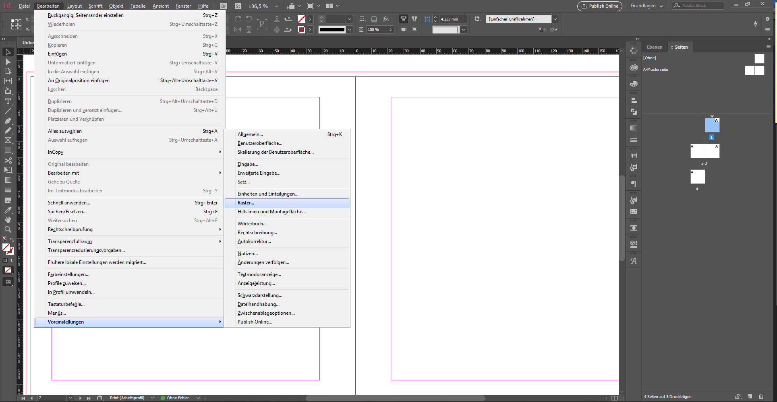Open the zoom level dropdown
The height and width of the screenshot is (402, 777).
276,6
